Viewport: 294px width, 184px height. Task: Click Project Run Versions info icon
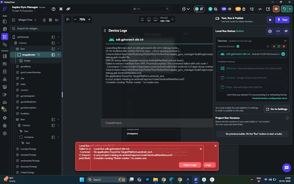pyautogui.click(x=287, y=118)
